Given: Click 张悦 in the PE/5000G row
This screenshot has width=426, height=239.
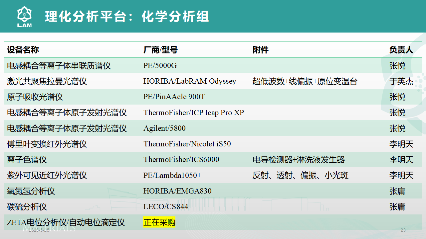Looking at the screenshot, I should [397, 66].
